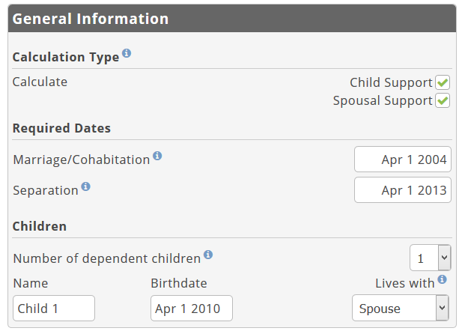Show info tooltip for Separation
Viewport: 462px width, 334px height.
(86, 186)
